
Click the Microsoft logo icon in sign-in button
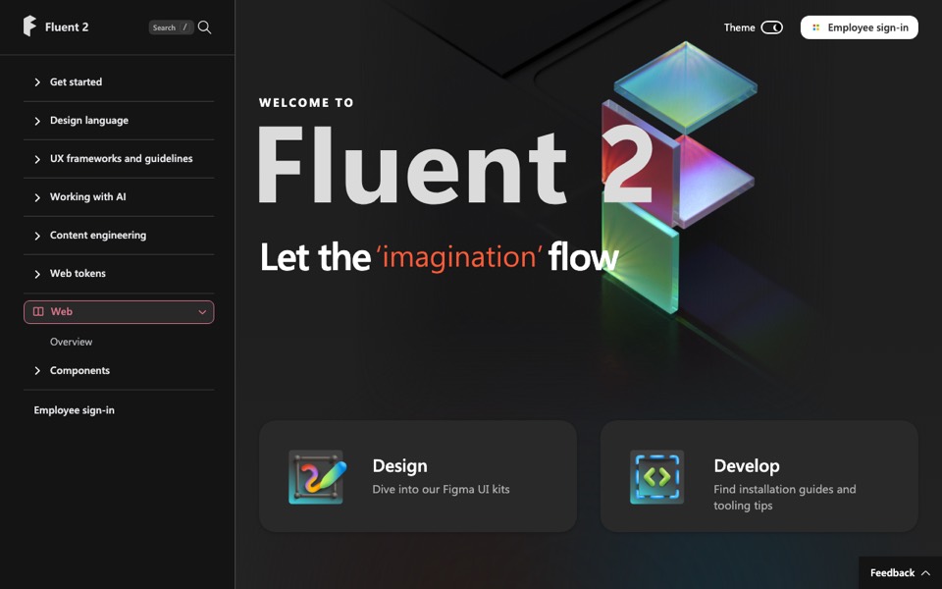pyautogui.click(x=815, y=27)
